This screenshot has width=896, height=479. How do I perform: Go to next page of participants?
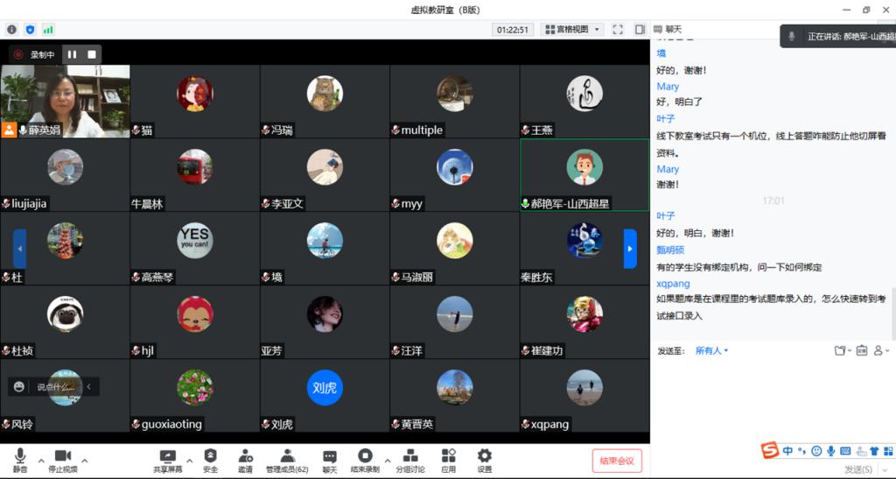point(629,249)
